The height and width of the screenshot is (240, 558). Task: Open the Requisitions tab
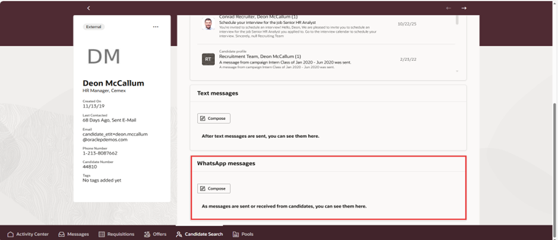[x=116, y=234]
